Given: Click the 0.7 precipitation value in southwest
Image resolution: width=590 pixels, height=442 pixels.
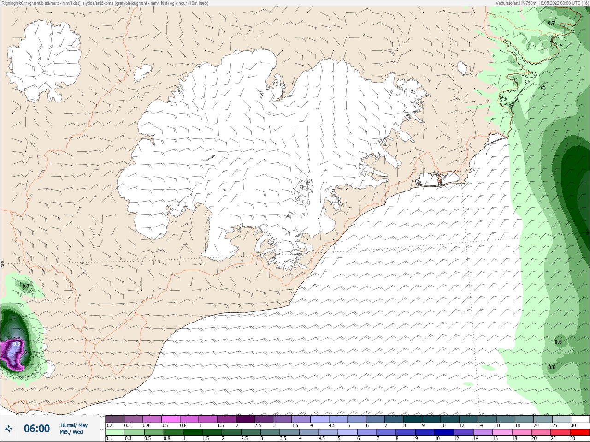Looking at the screenshot, I should (26, 286).
